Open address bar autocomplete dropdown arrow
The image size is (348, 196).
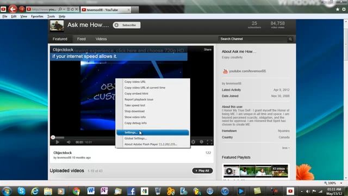tap(64, 9)
